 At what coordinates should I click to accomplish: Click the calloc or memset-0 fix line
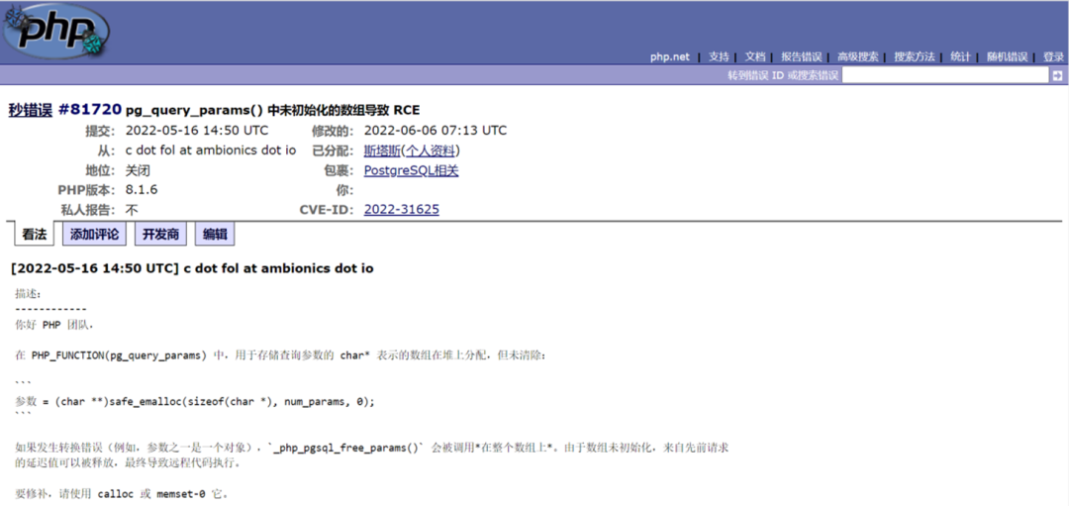pyautogui.click(x=122, y=494)
